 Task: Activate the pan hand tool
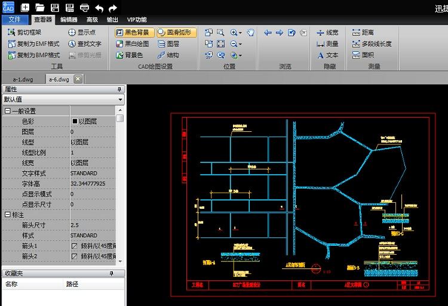[251, 33]
